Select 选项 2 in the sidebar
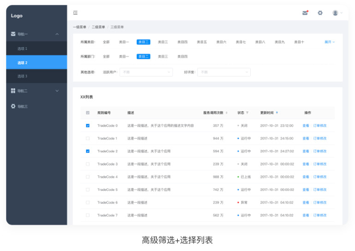 36,62
